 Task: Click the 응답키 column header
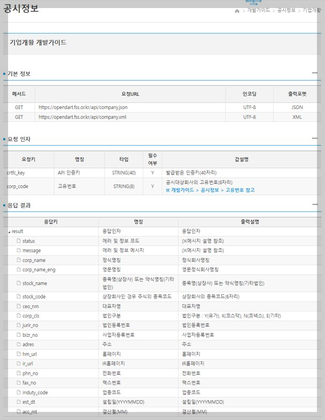point(51,222)
